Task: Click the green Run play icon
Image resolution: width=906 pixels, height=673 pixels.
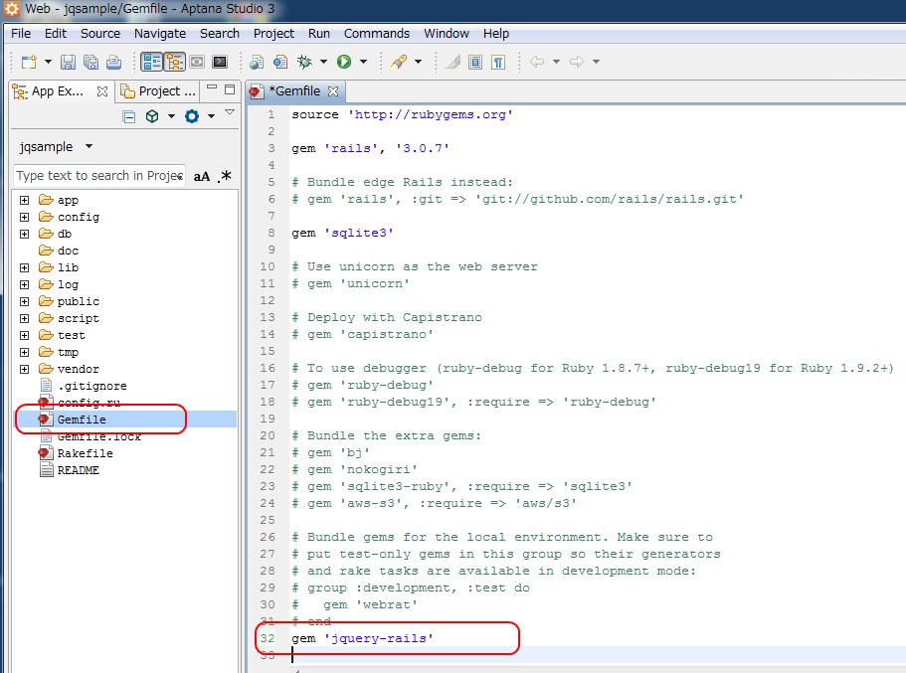Action: [x=344, y=62]
